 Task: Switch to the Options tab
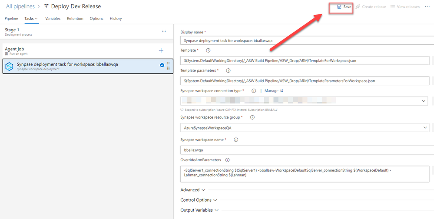96,19
